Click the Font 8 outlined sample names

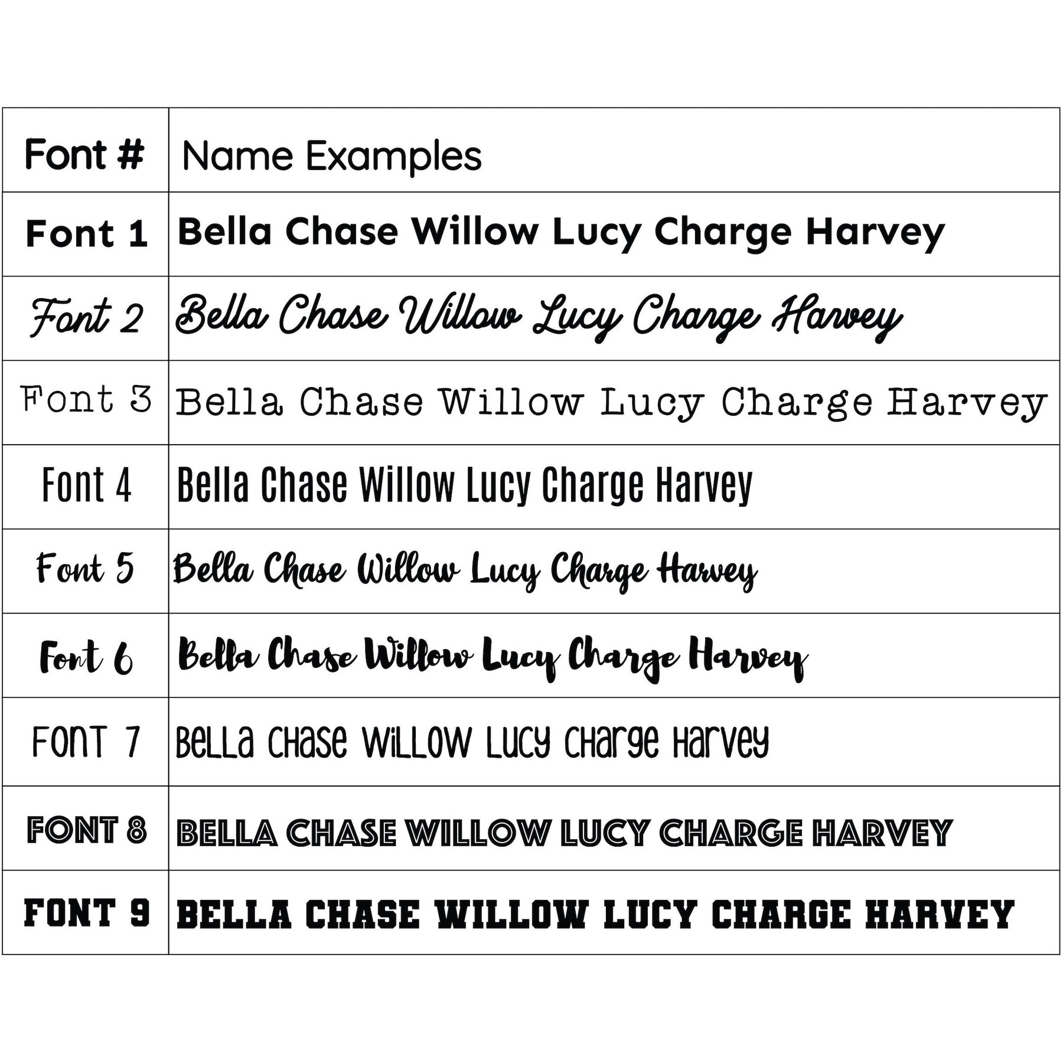[x=564, y=833]
